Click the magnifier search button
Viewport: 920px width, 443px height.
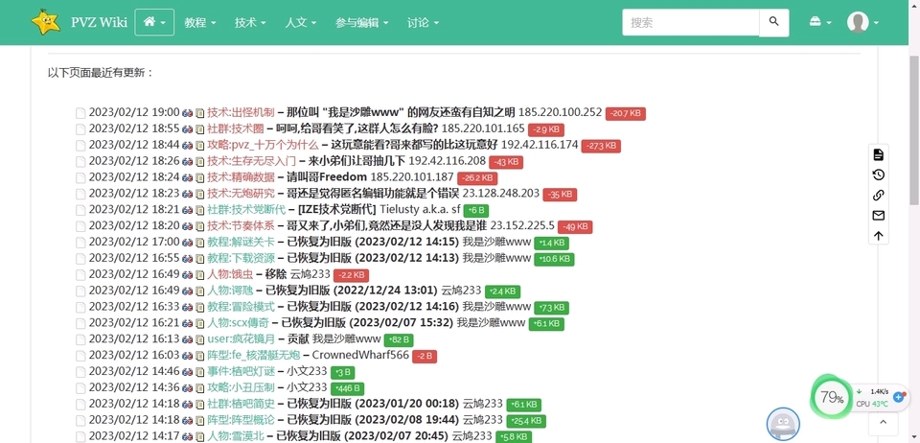click(x=773, y=22)
